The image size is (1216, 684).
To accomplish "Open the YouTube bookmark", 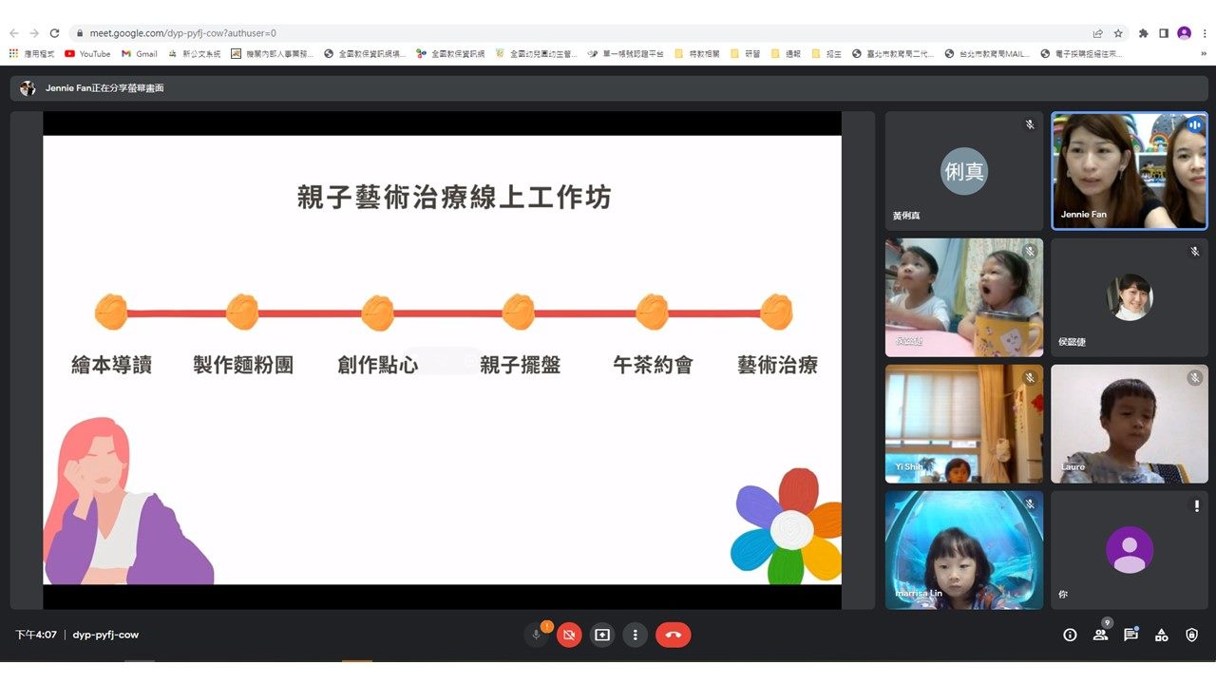I will pyautogui.click(x=87, y=54).
